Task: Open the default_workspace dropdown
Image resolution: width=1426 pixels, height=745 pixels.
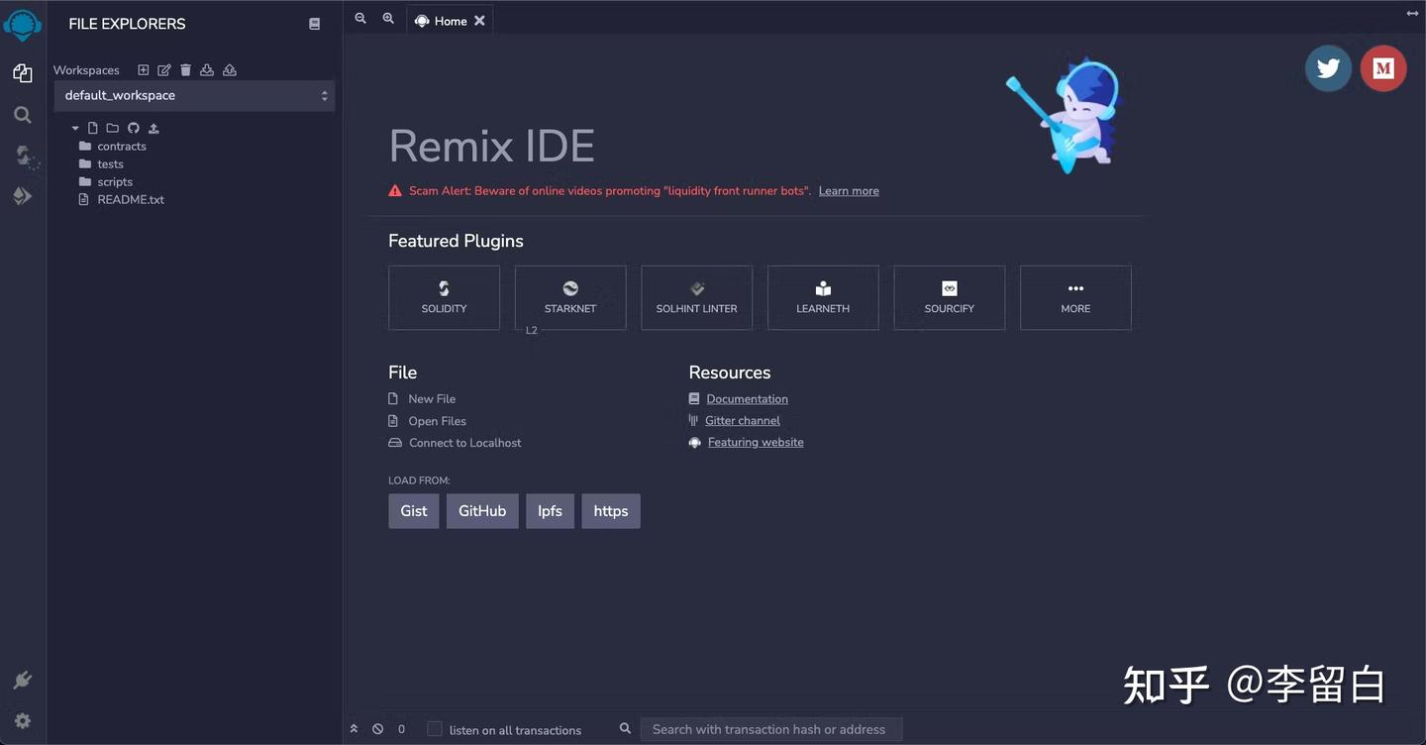Action: tap(194, 95)
